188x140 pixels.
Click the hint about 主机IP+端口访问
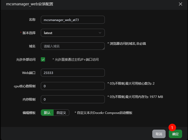[x=75, y=59]
